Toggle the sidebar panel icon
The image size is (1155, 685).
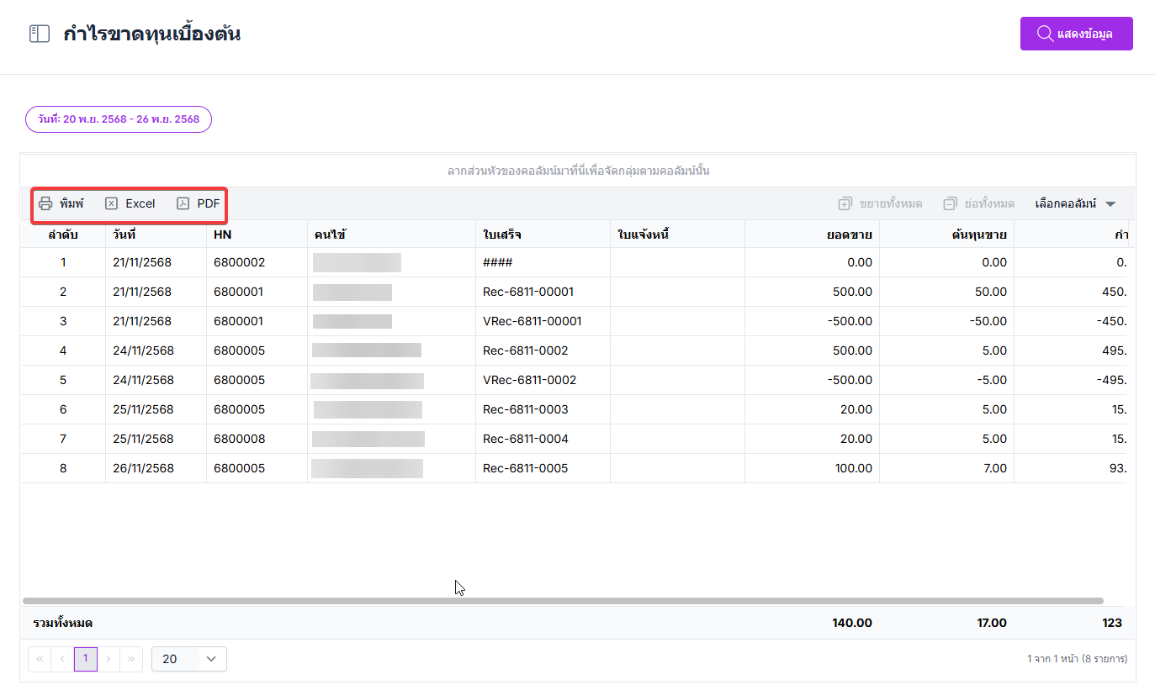coord(40,34)
